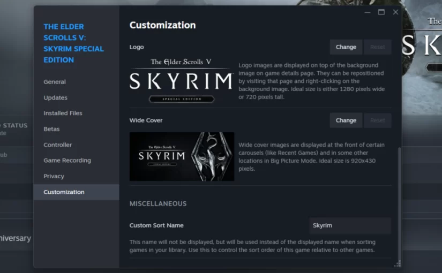This screenshot has height=273, width=442.
Task: Click the wide cover description paragraph
Action: pyautogui.click(x=311, y=157)
